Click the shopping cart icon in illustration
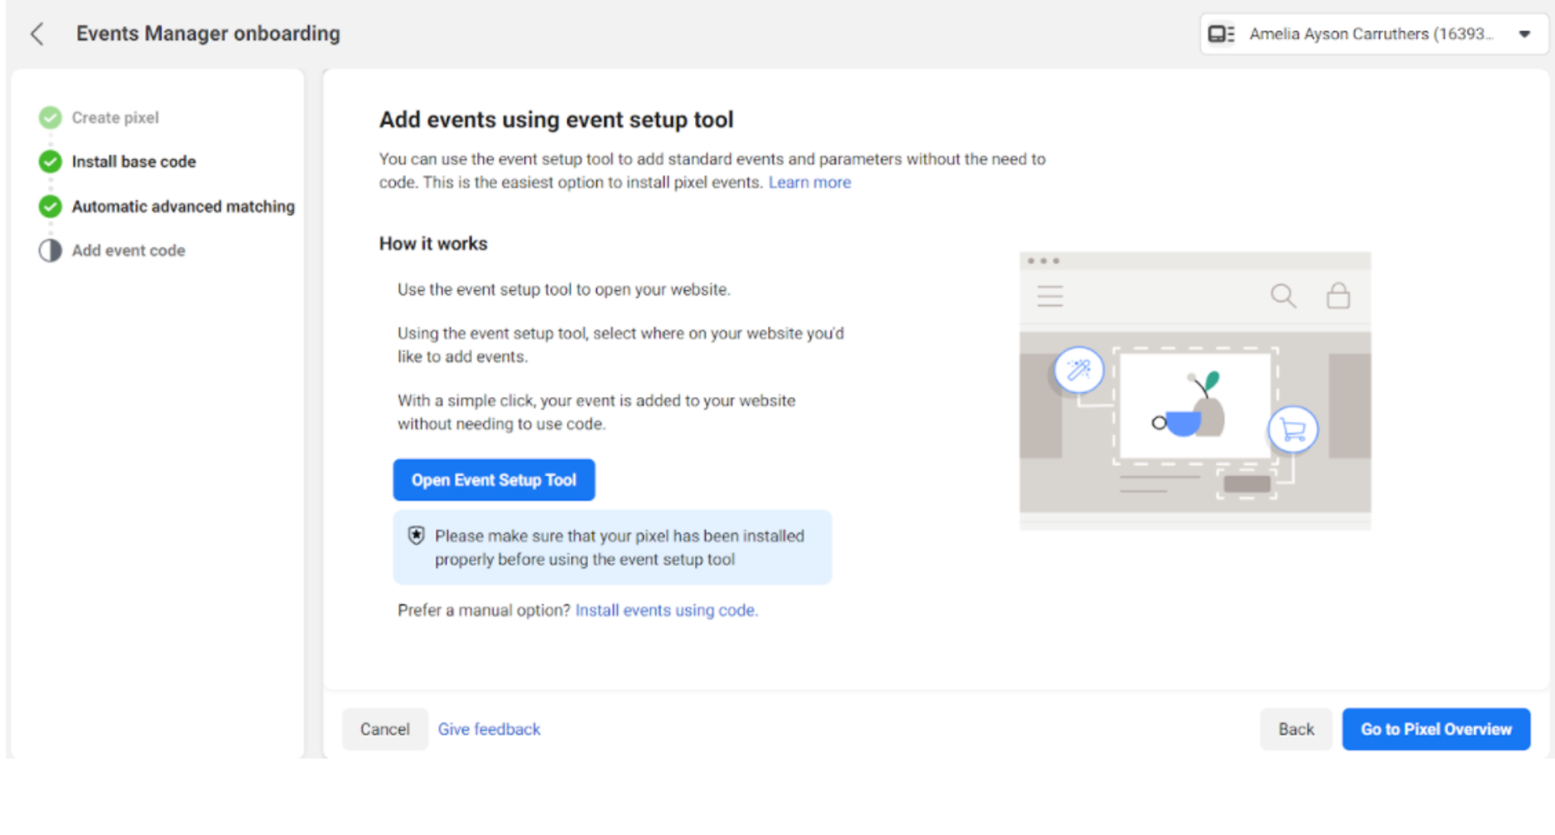The height and width of the screenshot is (835, 1555). coord(1293,429)
